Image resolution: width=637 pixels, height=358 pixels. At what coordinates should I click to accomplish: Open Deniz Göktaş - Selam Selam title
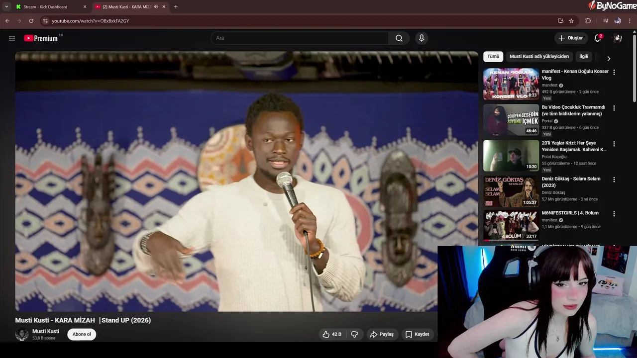tap(571, 182)
